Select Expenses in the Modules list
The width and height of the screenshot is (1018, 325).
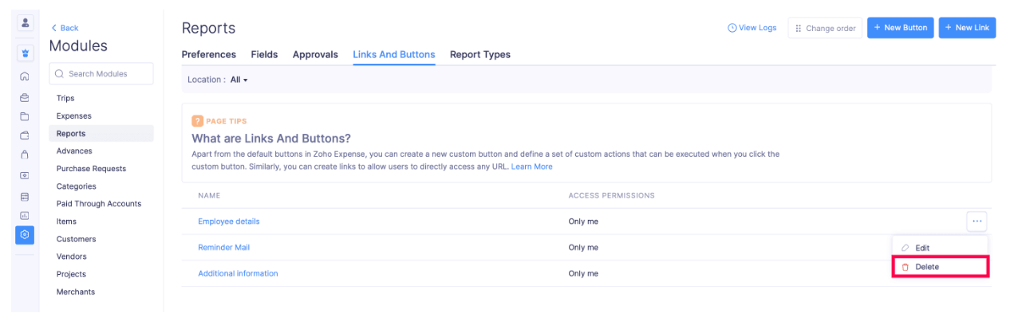(74, 116)
